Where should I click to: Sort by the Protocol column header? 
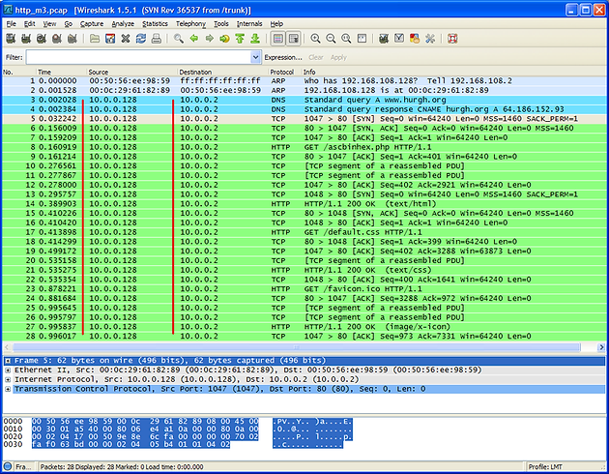pyautogui.click(x=285, y=72)
